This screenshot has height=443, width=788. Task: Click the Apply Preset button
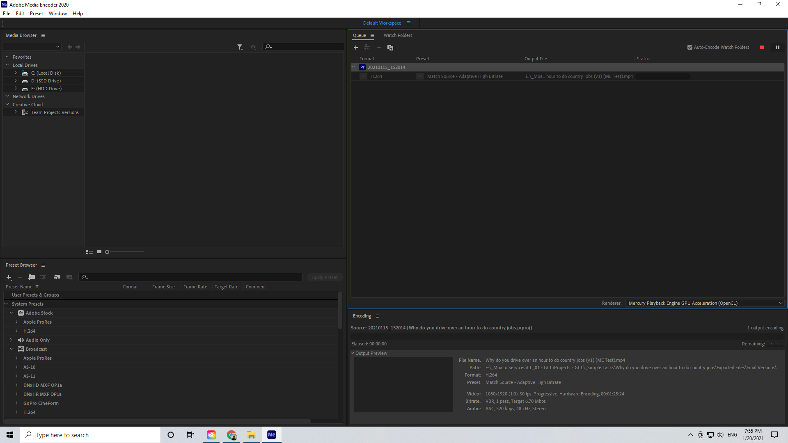click(325, 277)
